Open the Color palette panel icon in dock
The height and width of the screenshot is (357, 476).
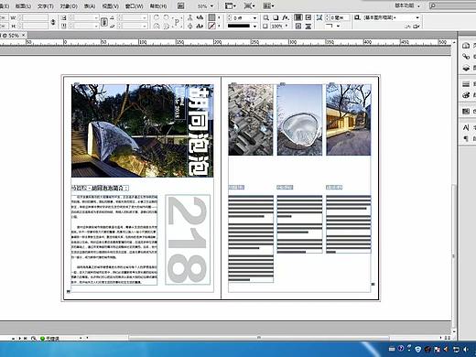point(466,95)
